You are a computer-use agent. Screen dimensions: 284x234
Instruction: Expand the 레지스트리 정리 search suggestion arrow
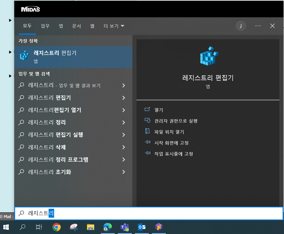coord(123,122)
